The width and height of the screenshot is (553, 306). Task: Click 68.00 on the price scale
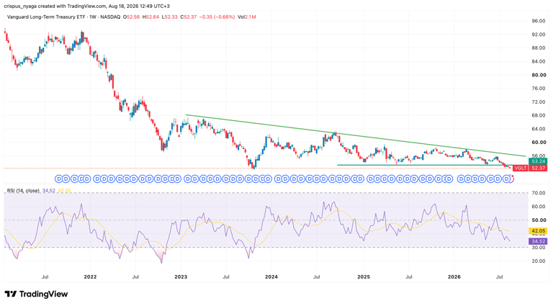click(539, 115)
